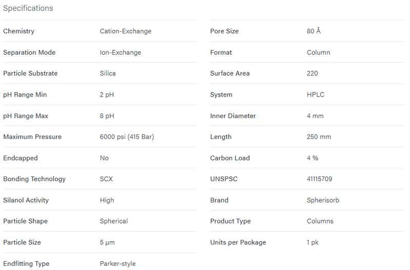
Task: Select the pH Range Min label
Action: tap(25, 95)
